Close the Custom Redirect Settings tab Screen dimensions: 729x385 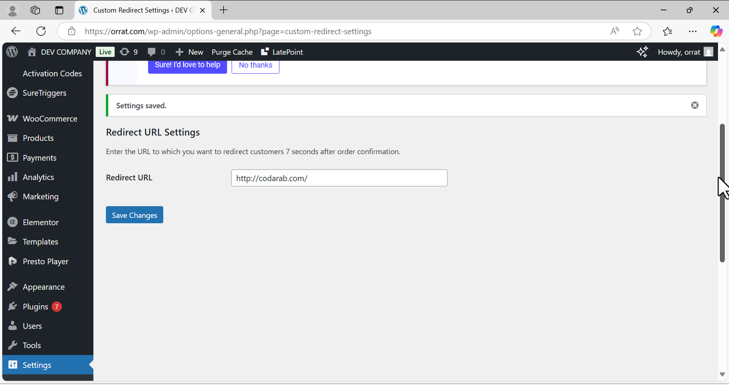203,10
